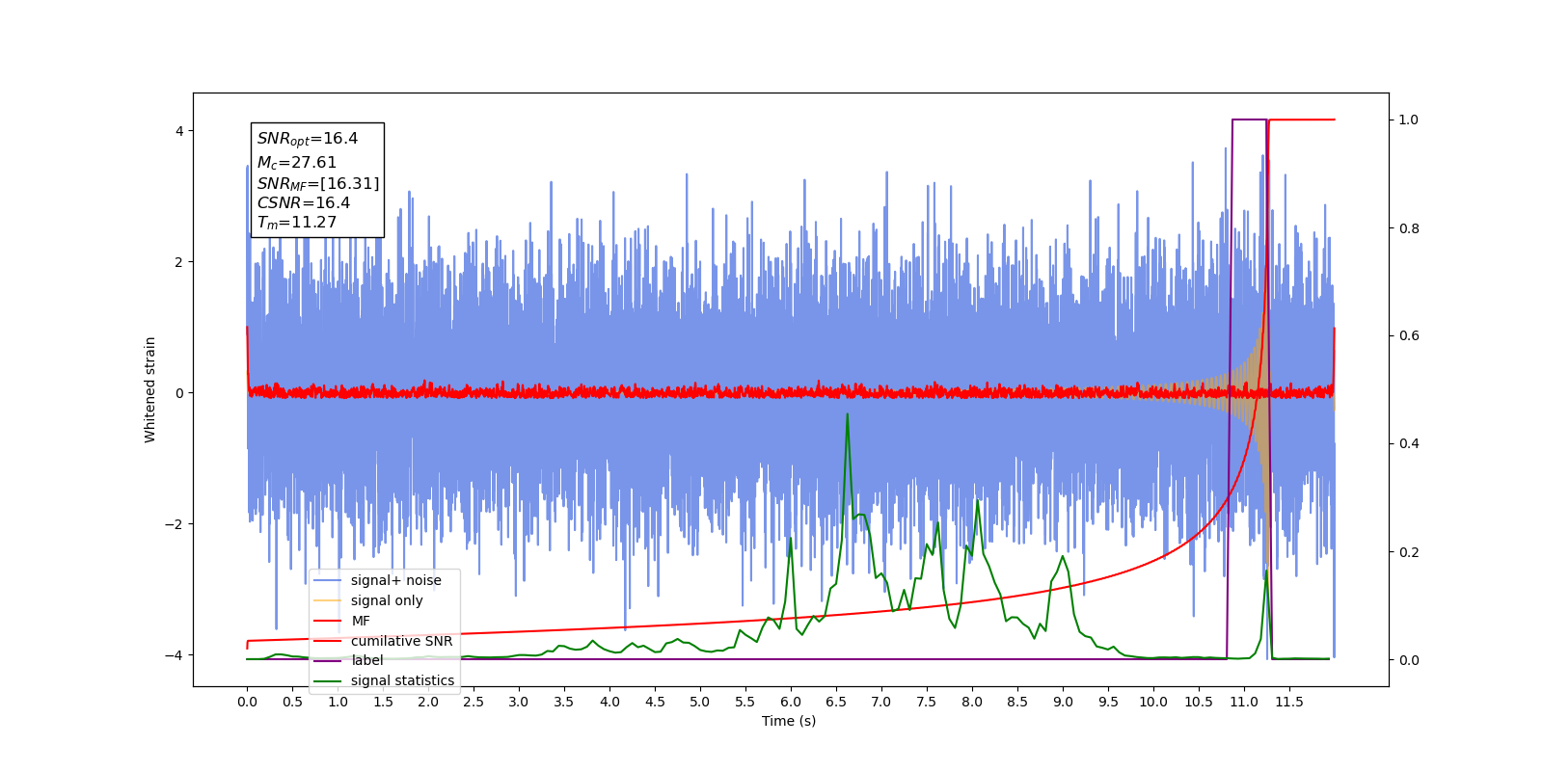Click the 10.0 tick on time axis
Screen dimensions: 1543x771
pos(1153,702)
